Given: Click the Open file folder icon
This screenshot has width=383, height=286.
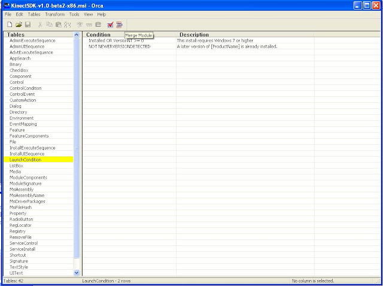Looking at the screenshot, I should [x=19, y=25].
